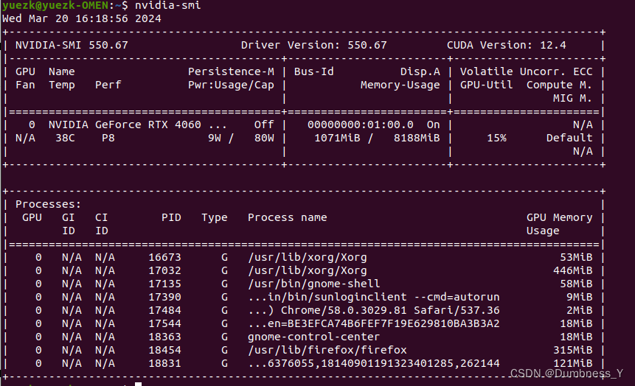This screenshot has height=386, width=635.
Task: Click PID 18363
Action: (x=164, y=337)
